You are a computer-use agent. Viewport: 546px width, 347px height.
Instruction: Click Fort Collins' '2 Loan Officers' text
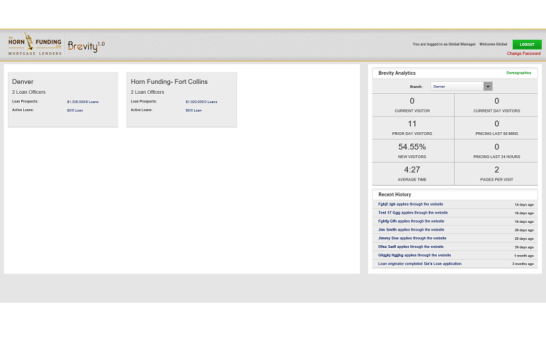click(x=148, y=92)
